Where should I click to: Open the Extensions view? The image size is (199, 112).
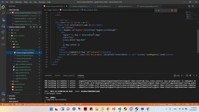pyautogui.click(x=3, y=32)
